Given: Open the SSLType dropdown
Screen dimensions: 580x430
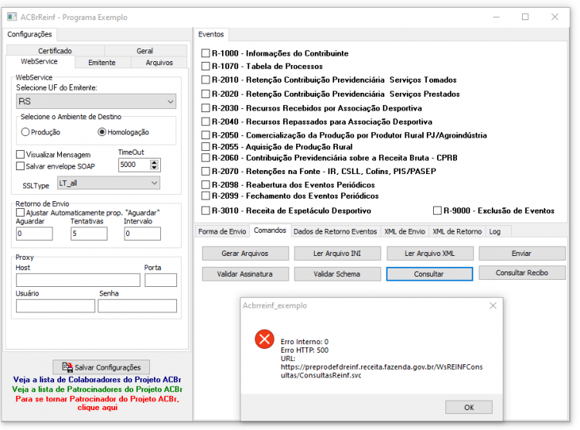Looking at the screenshot, I should pyautogui.click(x=109, y=183).
